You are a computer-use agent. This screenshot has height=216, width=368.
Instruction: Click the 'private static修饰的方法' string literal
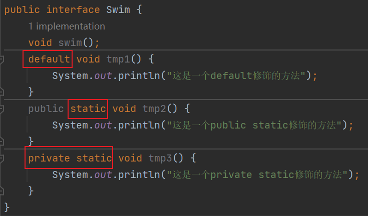coord(258,174)
